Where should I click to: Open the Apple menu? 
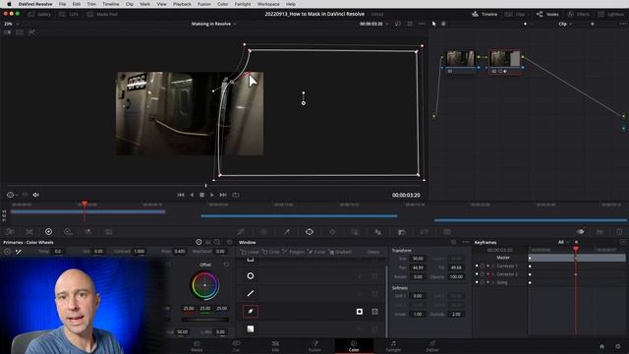(x=9, y=4)
